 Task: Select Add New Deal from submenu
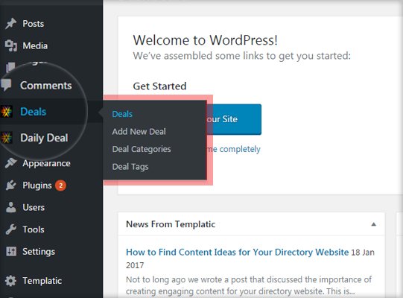(x=139, y=132)
